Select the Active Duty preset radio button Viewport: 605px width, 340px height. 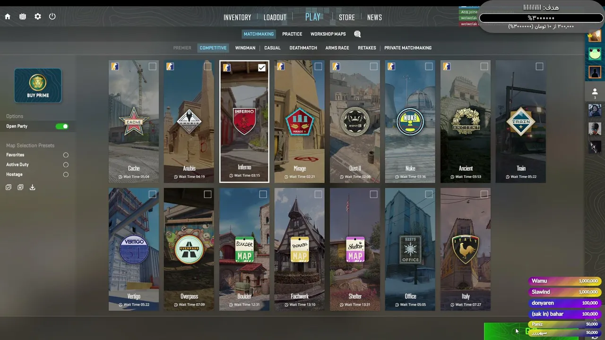[66, 165]
